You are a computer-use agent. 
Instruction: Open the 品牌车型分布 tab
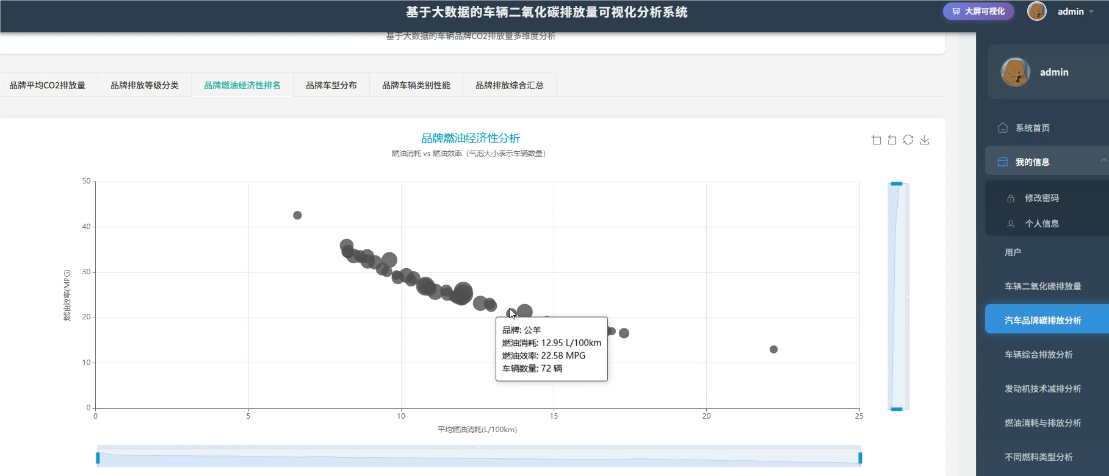pyautogui.click(x=331, y=85)
